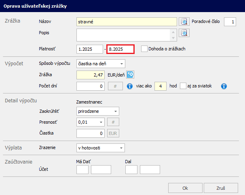This screenshot has height=195, width=245.
Task: Cancel with the Zruš button
Action: pos(221,188)
